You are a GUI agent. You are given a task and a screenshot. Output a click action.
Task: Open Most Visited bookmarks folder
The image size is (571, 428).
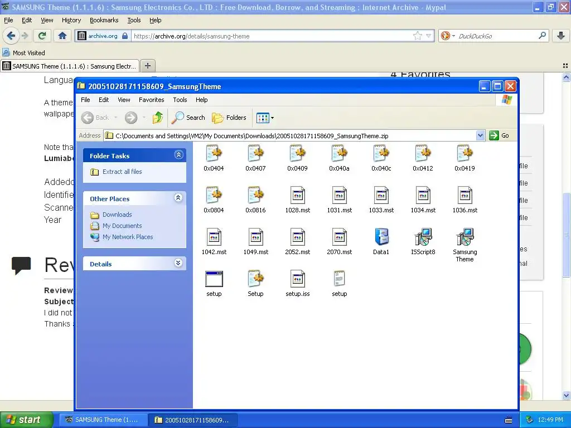tap(23, 53)
